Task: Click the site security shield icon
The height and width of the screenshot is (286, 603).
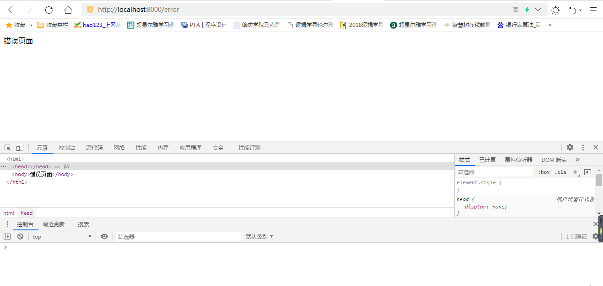Action: pos(90,10)
